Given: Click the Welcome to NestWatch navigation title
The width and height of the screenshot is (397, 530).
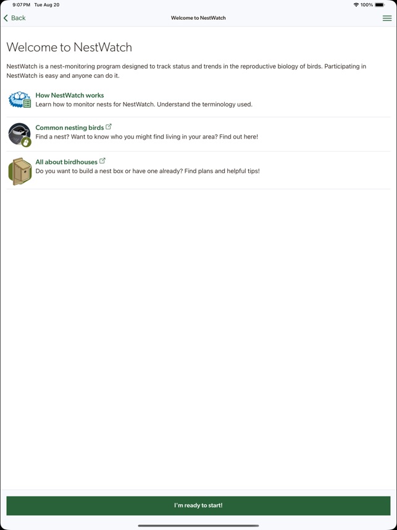Looking at the screenshot, I should (198, 18).
